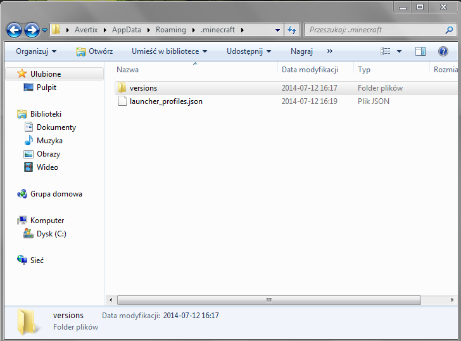Click the Pulpit desktop icon

[28, 87]
